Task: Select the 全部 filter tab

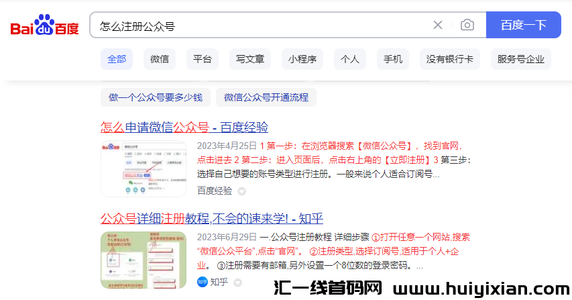Action: [x=117, y=59]
